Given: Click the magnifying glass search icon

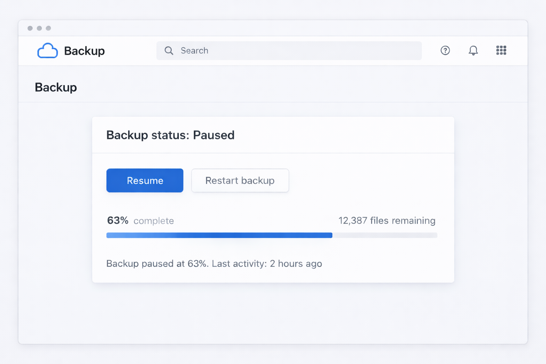Looking at the screenshot, I should (x=169, y=51).
